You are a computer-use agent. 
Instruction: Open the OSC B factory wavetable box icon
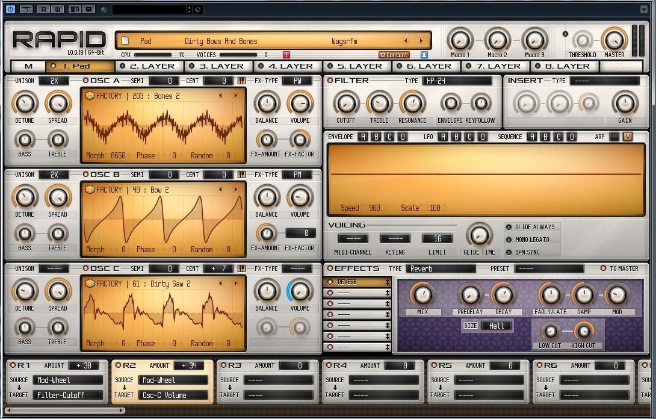coord(90,190)
